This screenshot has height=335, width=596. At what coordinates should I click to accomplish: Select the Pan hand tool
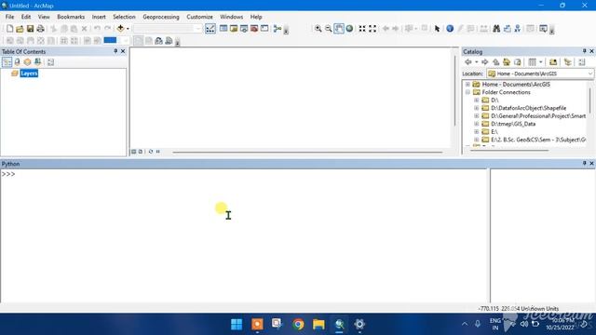339,29
